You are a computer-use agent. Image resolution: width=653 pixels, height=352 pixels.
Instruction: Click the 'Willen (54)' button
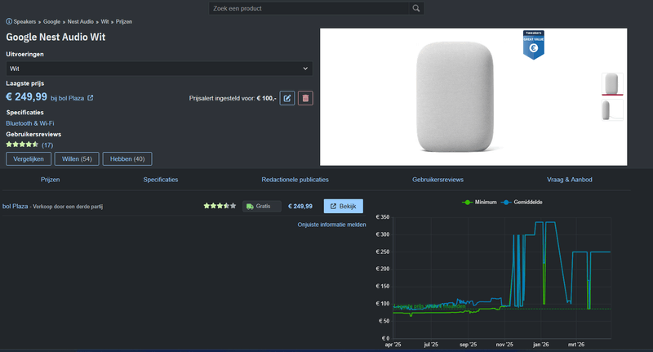[77, 158]
